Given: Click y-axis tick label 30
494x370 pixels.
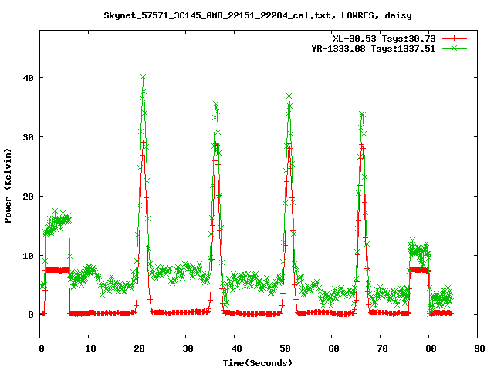Looking at the screenshot, I should pos(29,137).
